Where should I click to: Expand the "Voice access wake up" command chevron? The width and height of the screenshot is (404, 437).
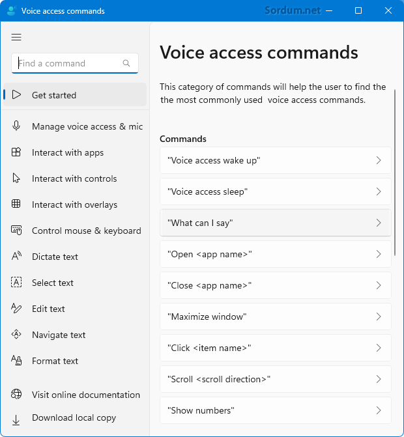pyautogui.click(x=379, y=160)
